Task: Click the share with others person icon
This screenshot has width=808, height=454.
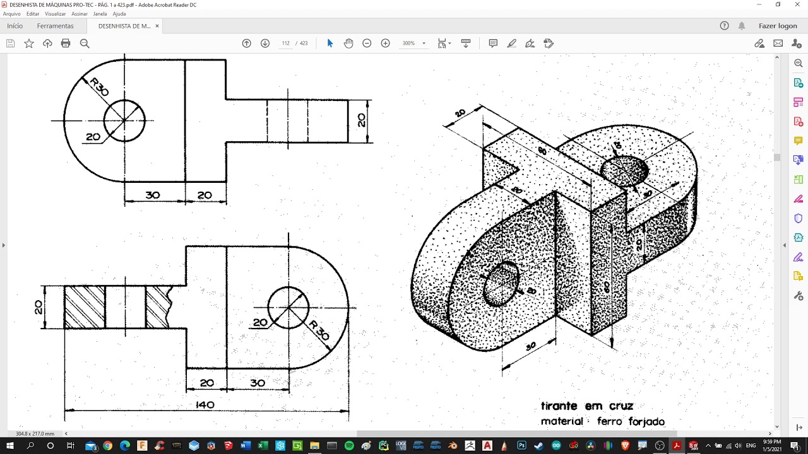Action: (x=796, y=44)
